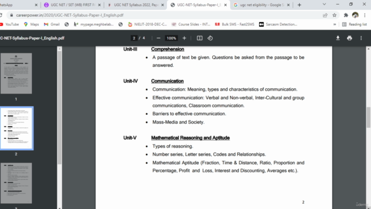Click the 'Number series, Letter series' line
This screenshot has width=371, height=209.
pyautogui.click(x=209, y=154)
